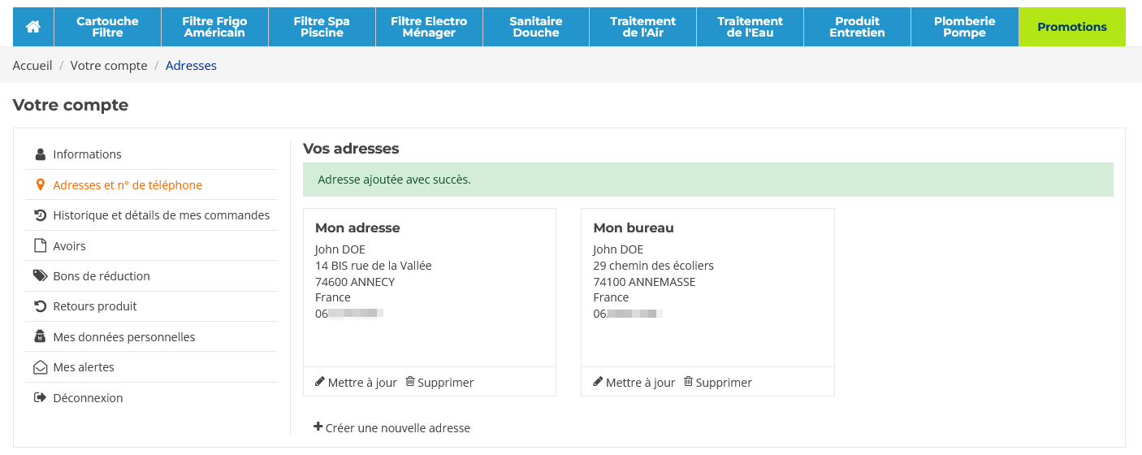Click the trash icon under Mon bureau
This screenshot has width=1142, height=455.
[688, 382]
